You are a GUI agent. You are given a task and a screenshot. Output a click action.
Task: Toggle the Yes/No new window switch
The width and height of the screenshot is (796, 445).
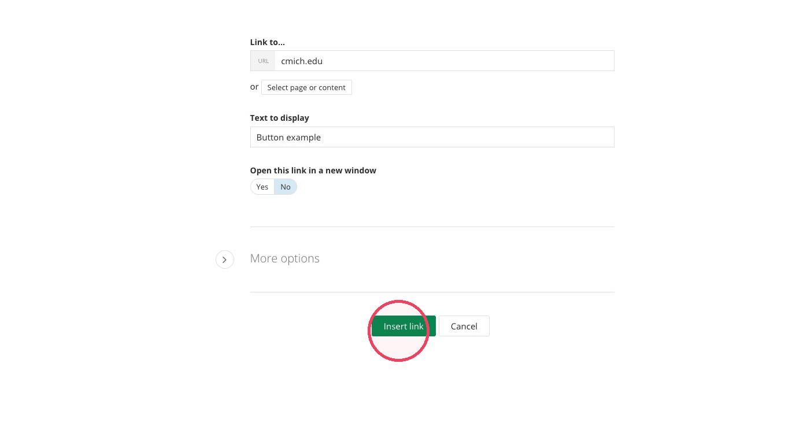(273, 187)
